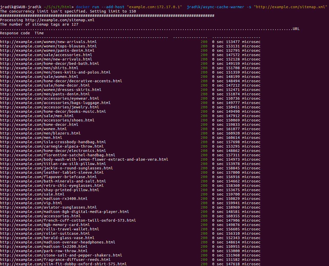This screenshot has height=266, width=329.
Task: Click the 'Response code' column header
Action: [x=15, y=33]
